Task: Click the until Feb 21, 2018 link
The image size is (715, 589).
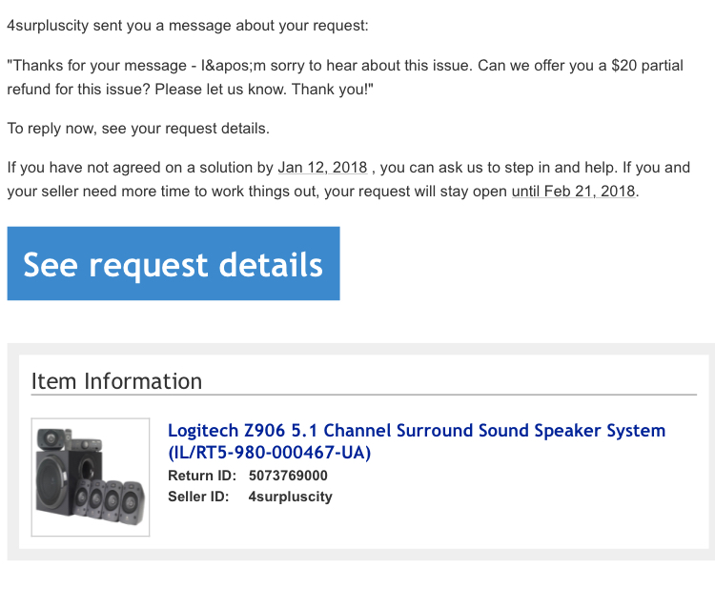Action: coord(574,191)
